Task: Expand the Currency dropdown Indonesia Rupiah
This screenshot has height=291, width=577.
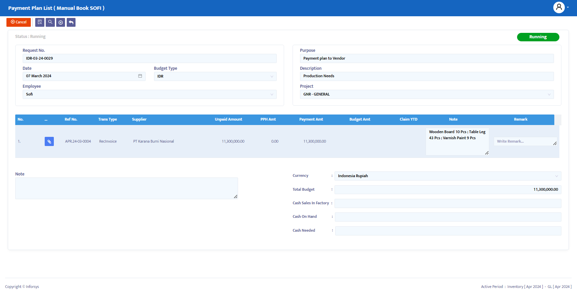Action: coord(448,176)
